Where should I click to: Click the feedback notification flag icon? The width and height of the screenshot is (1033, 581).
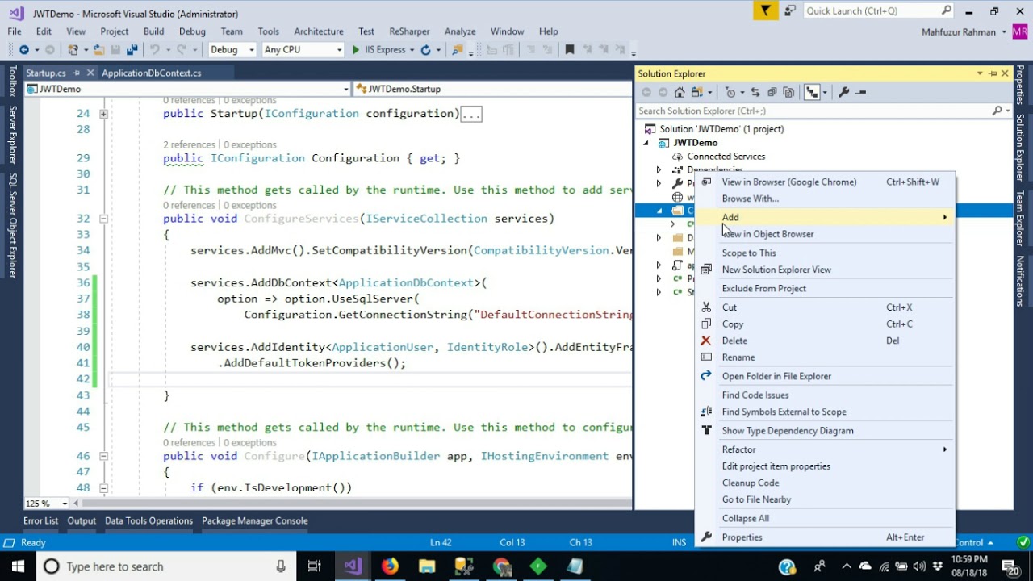point(765,10)
